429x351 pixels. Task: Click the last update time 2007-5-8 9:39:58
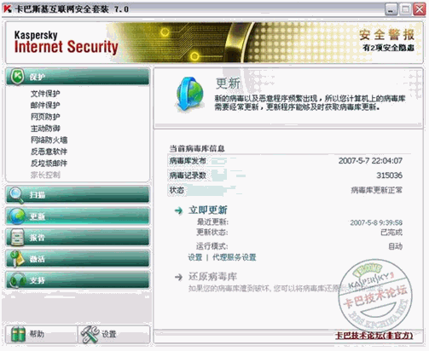(376, 222)
